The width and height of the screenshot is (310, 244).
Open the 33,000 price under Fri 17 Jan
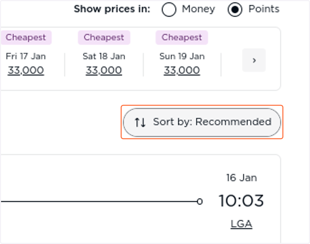pos(26,70)
